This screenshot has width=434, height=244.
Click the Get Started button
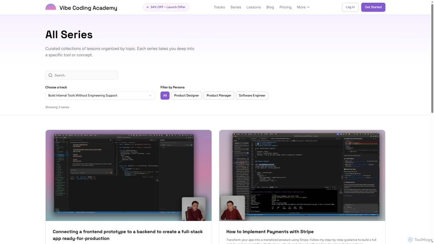tap(373, 7)
